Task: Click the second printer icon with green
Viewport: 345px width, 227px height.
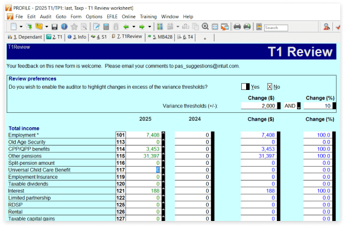Action: 247,27
